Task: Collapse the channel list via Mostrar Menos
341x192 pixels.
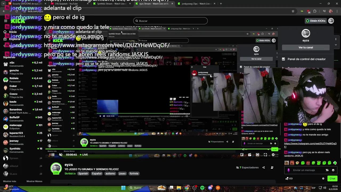Action: (x=34, y=181)
